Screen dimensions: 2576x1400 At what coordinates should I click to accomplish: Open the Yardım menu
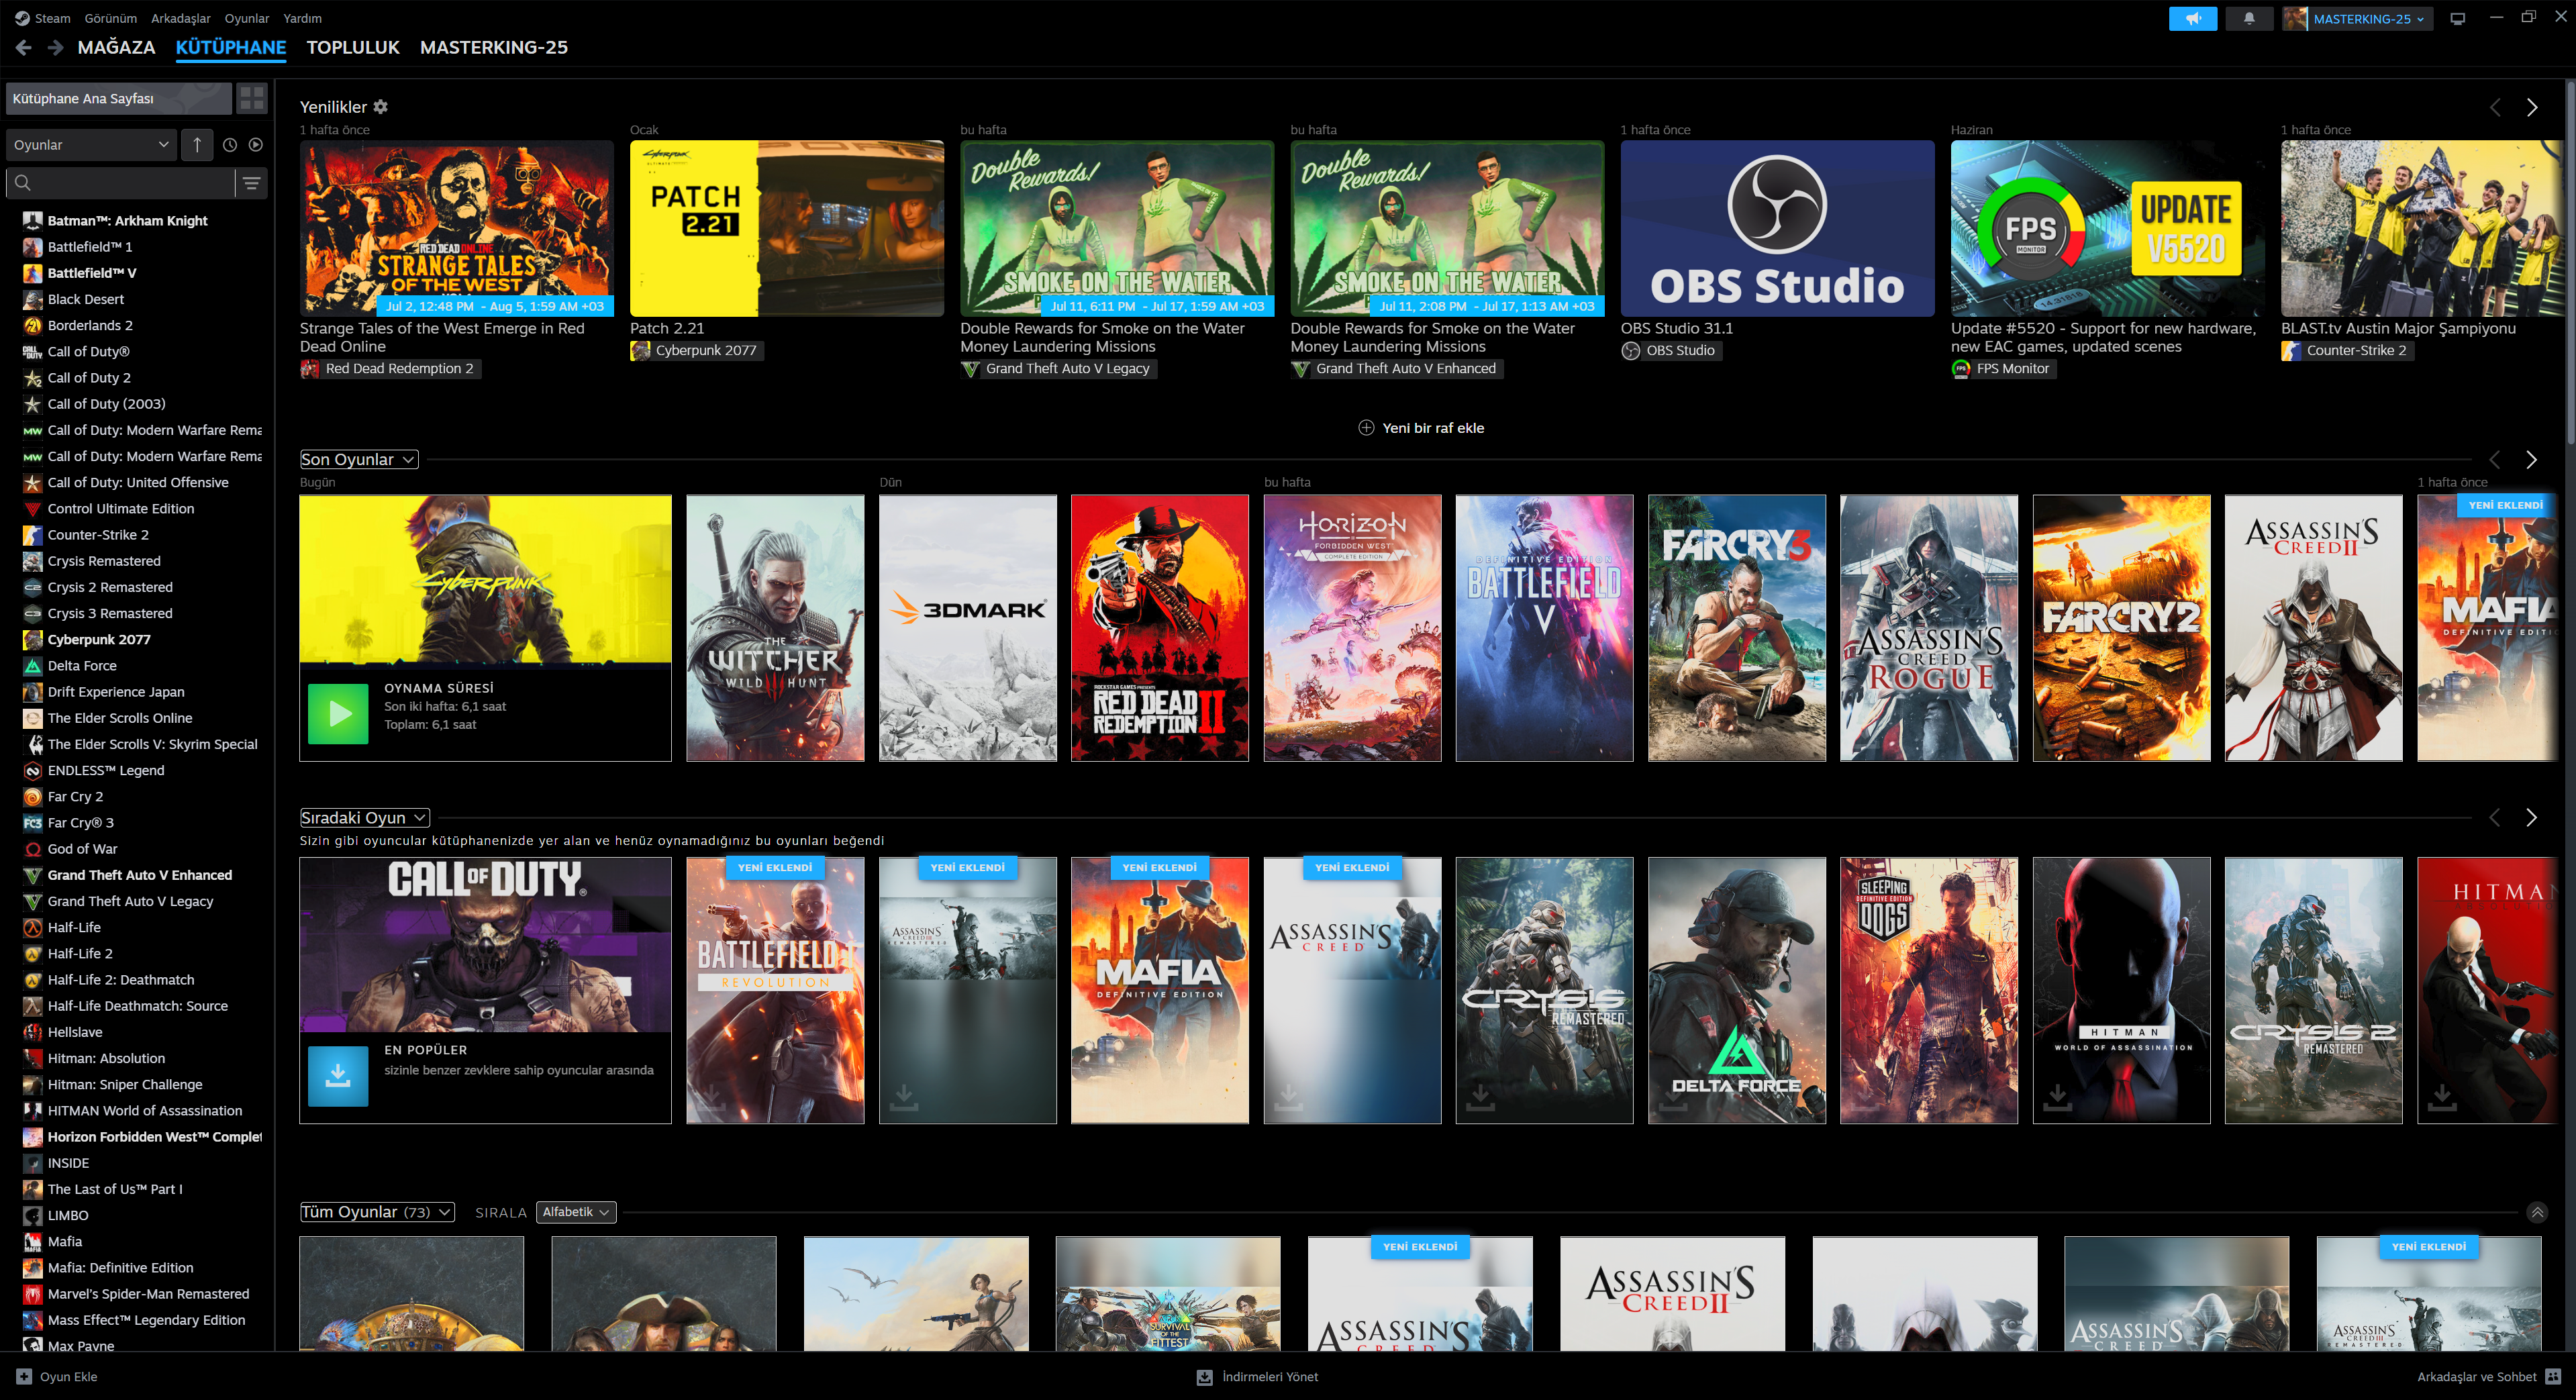[302, 18]
